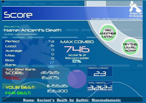Click the Max Combo 746 number
This screenshot has width=146, height=103.
77,49
